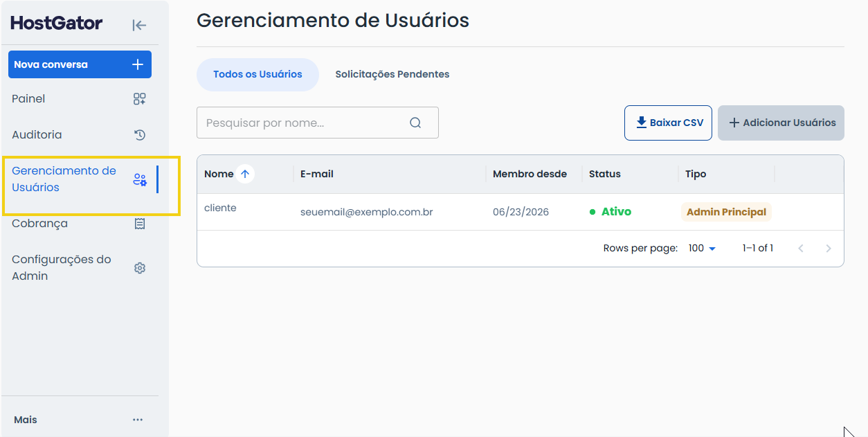Screen dimensions: 868x437
Task: Click the HostGator logo
Action: pos(57,24)
